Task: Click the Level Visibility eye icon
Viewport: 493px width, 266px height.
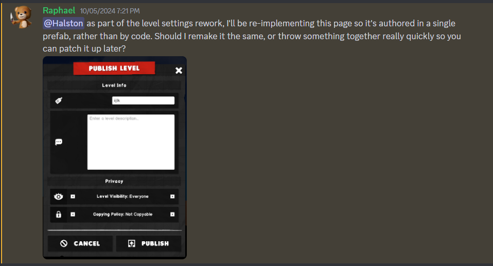Action: tap(59, 196)
